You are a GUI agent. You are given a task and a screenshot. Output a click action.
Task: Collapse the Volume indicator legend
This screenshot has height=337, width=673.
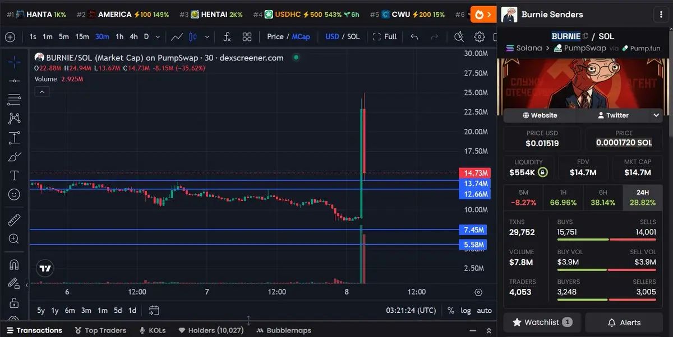point(42,92)
